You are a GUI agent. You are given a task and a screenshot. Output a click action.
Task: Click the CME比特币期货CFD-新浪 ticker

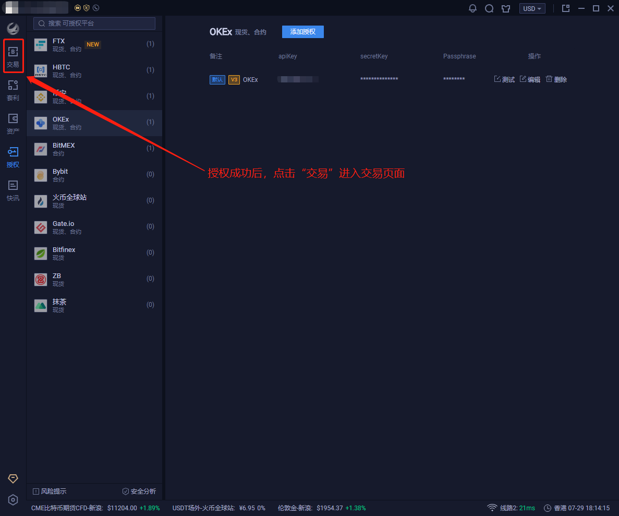95,508
